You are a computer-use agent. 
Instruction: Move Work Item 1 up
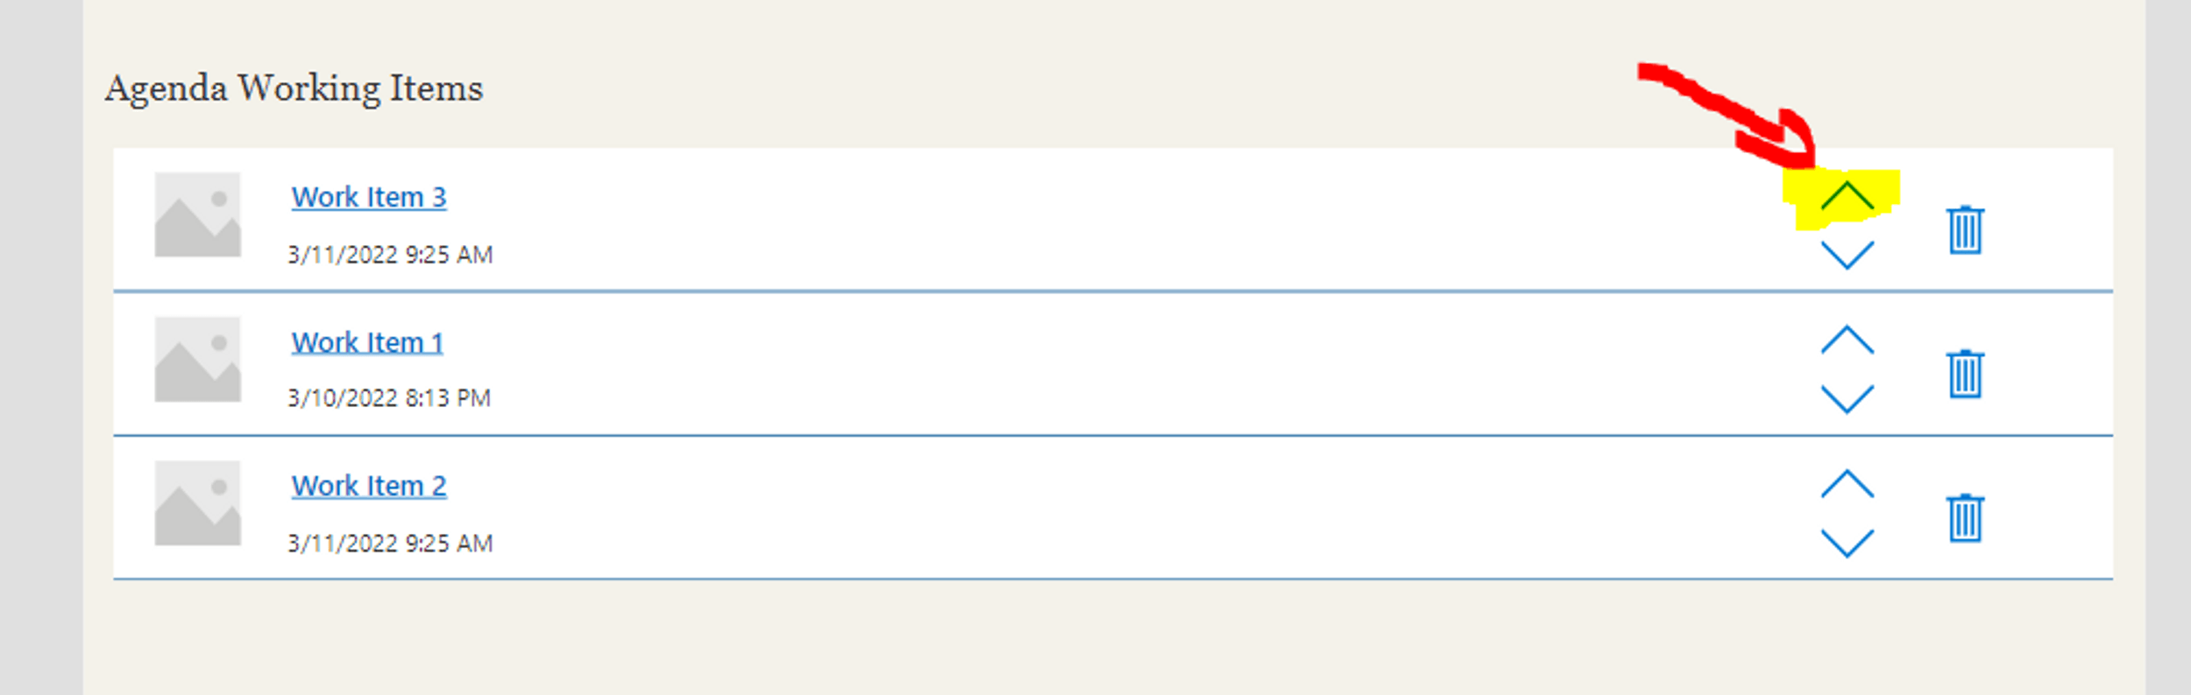1847,340
